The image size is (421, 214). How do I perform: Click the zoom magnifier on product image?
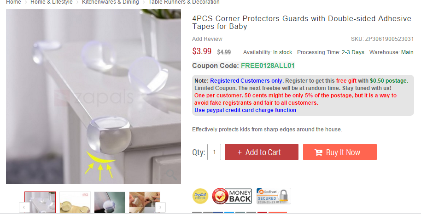171,175
